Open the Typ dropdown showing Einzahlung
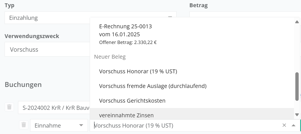The height and width of the screenshot is (134, 301). pyautogui.click(x=90, y=18)
